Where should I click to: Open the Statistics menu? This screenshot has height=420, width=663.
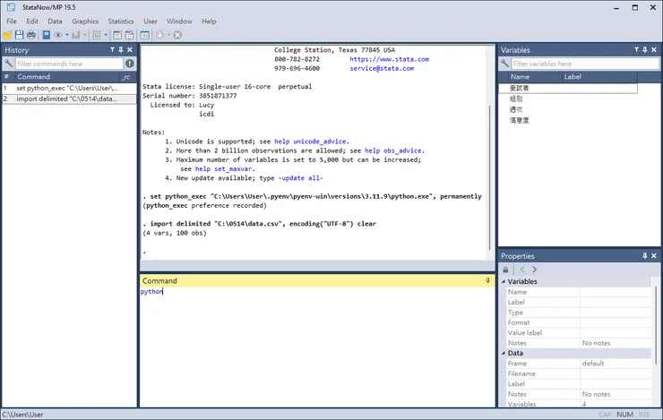click(121, 21)
